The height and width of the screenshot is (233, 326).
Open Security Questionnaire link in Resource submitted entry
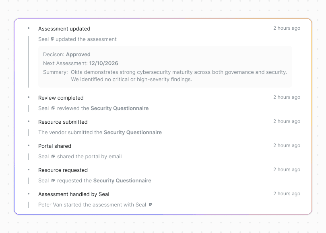133,133
